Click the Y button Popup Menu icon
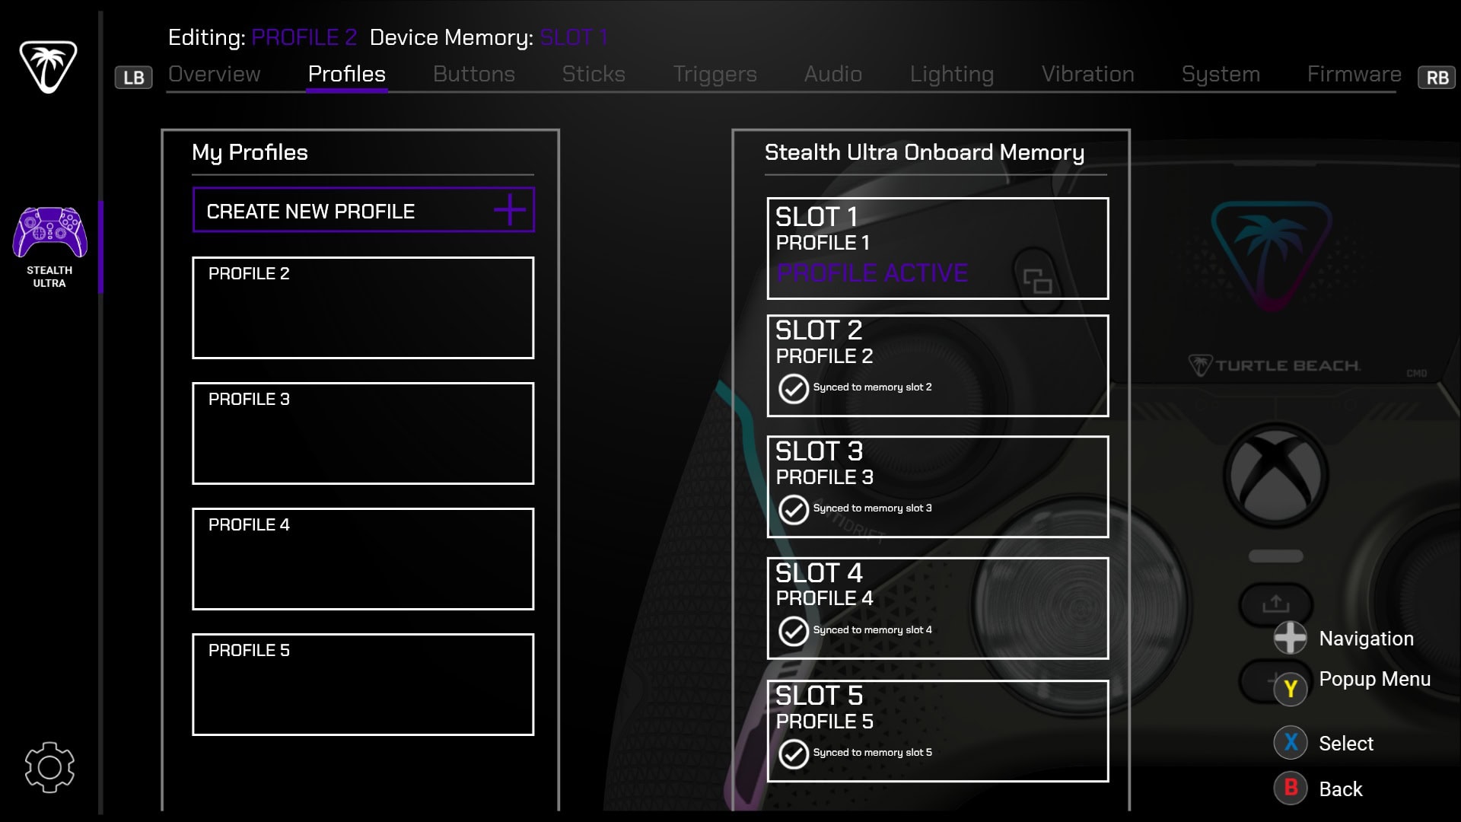The height and width of the screenshot is (822, 1461). pyautogui.click(x=1291, y=689)
